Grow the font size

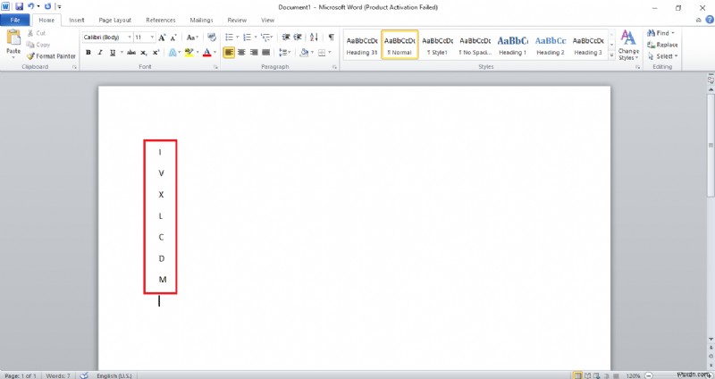click(x=163, y=38)
